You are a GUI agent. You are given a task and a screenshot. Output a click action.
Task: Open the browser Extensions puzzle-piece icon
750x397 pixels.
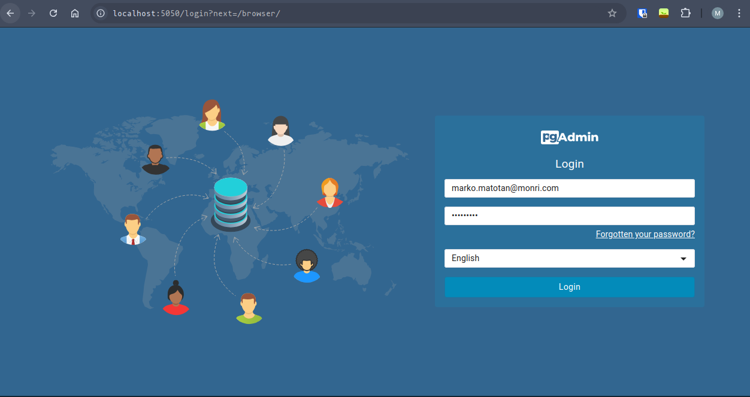pyautogui.click(x=685, y=13)
